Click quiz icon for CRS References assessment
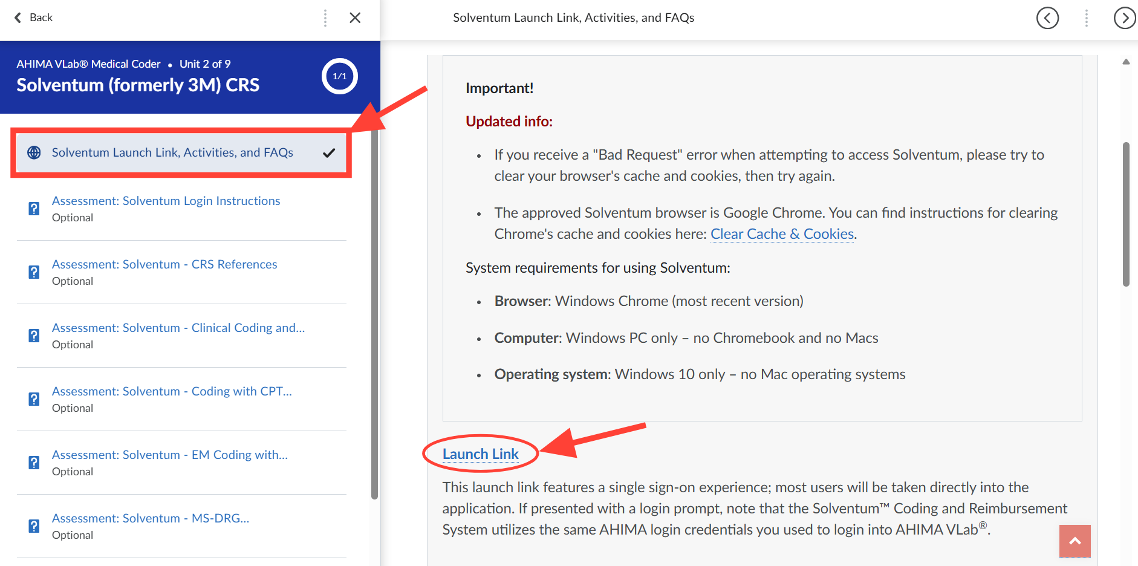Image resolution: width=1138 pixels, height=566 pixels. 34,272
